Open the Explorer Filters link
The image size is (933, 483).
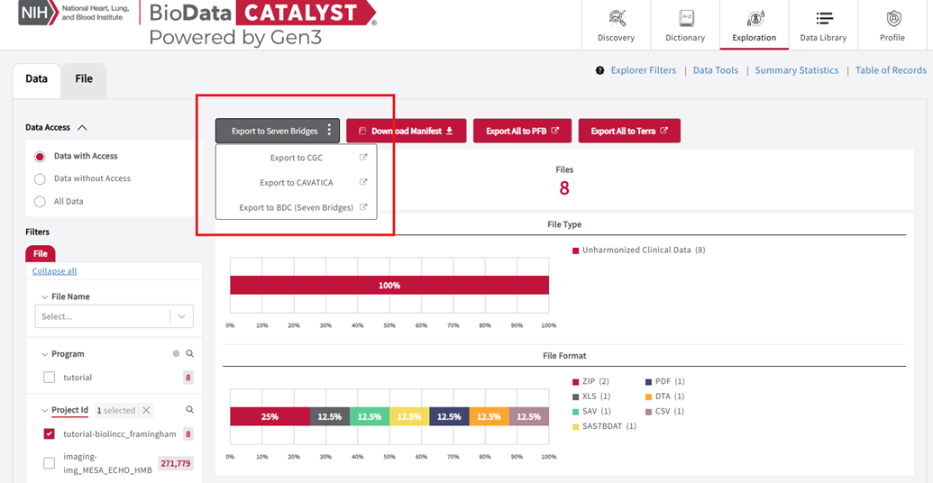coord(644,70)
